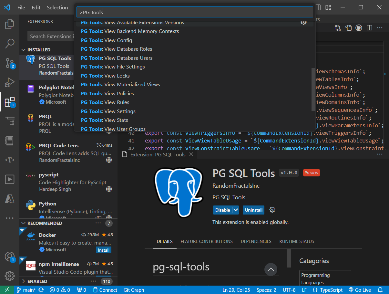Focus the Search Extensions input box
This screenshot has width=389, height=294.
[x=51, y=36]
